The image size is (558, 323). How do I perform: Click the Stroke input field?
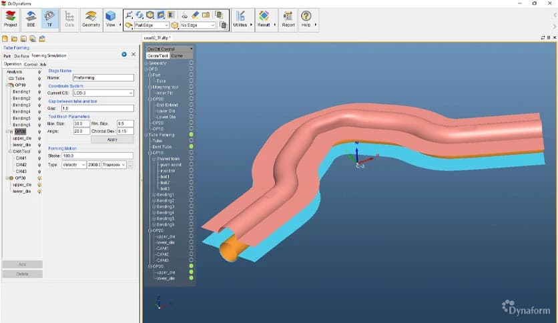97,155
